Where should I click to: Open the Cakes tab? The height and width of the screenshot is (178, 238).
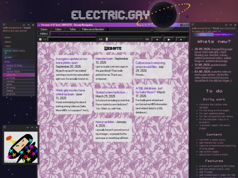tap(58, 29)
